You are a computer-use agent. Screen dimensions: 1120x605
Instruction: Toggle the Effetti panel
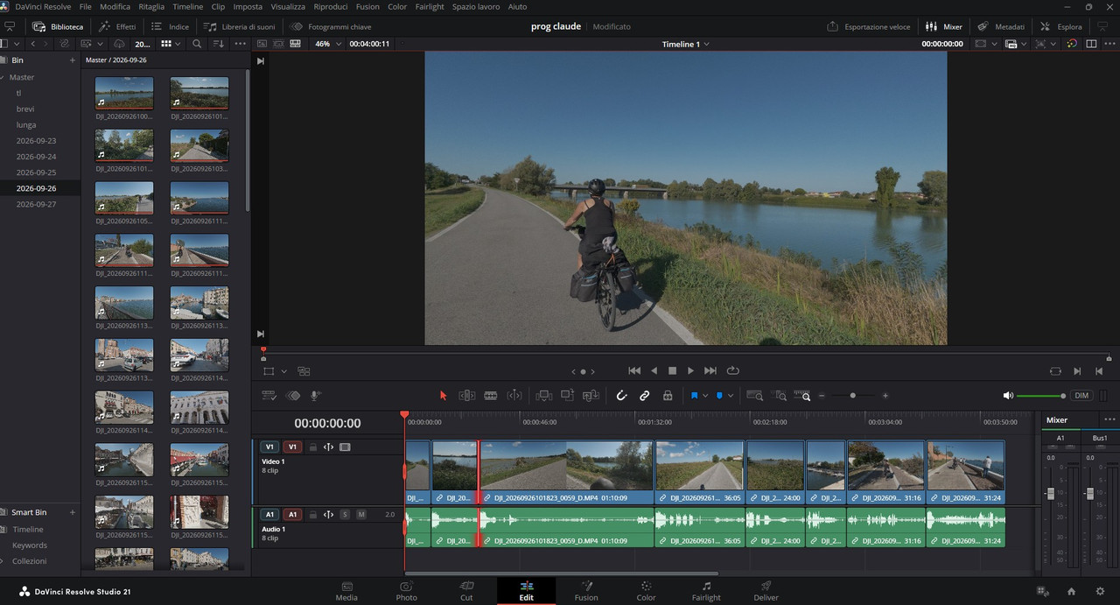(x=117, y=26)
